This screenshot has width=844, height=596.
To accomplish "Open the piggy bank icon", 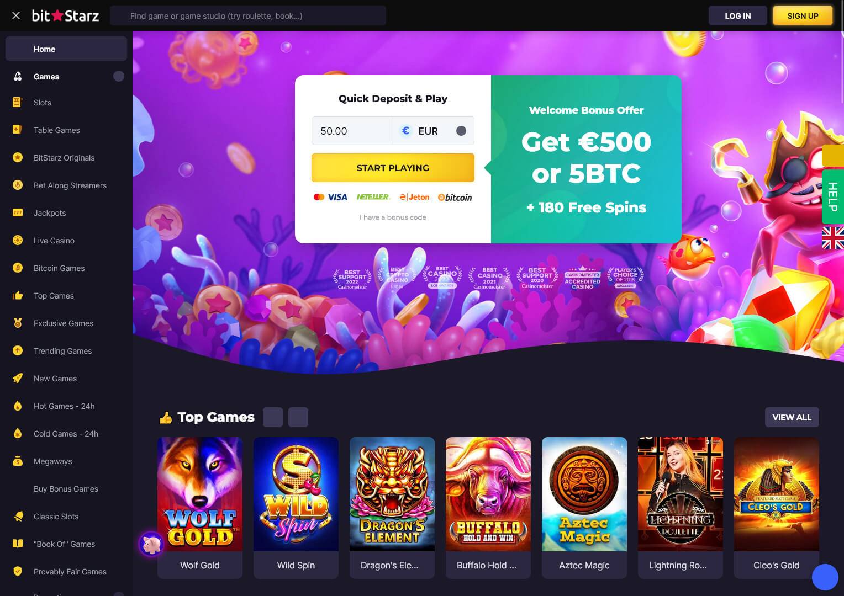I will 151,544.
